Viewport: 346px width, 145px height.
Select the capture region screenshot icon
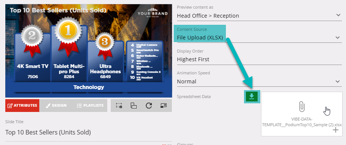[119, 106]
